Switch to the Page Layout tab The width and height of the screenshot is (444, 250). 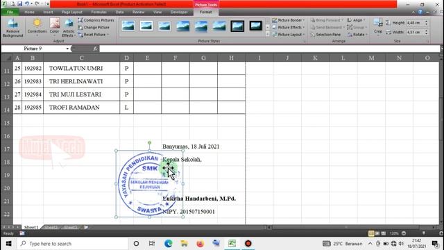click(x=72, y=12)
